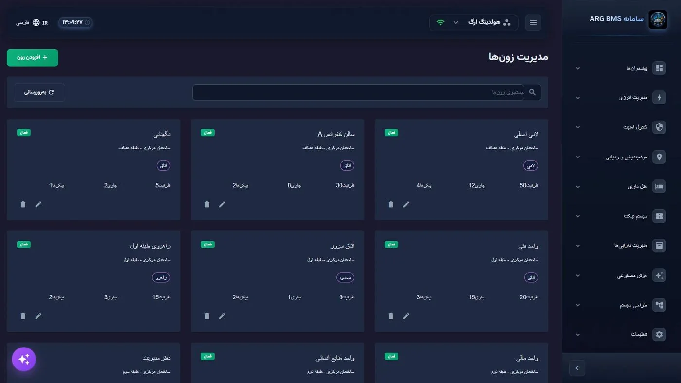The height and width of the screenshot is (383, 681).
Task: Click the فعال status badge on نگهبانی card
Action: pos(24,132)
